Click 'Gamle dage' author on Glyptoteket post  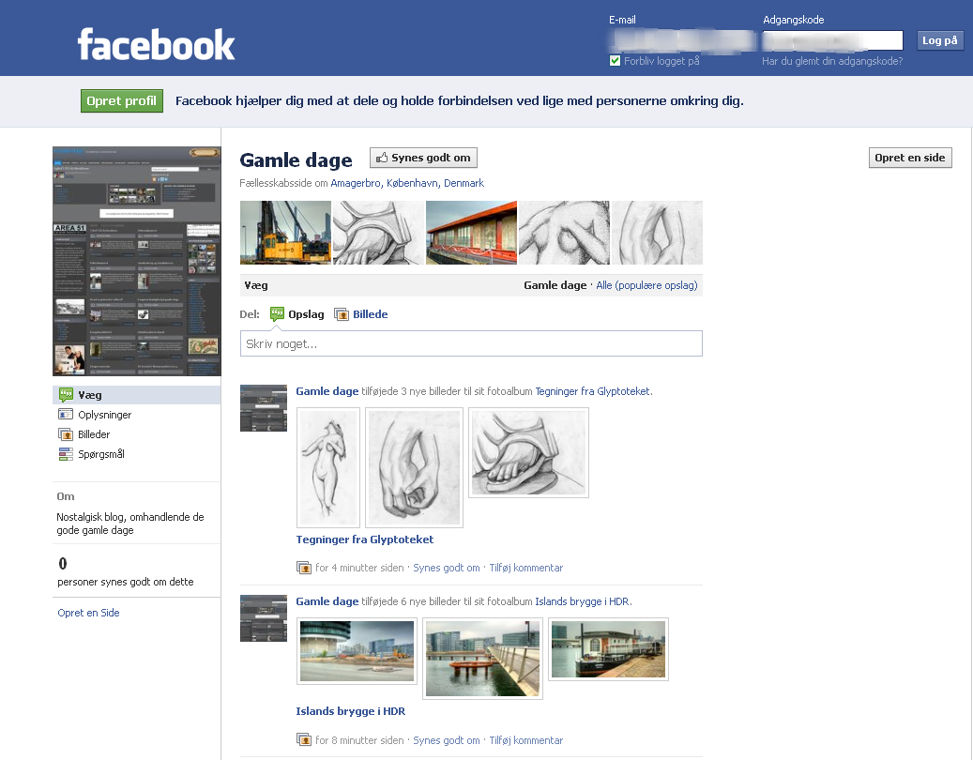327,391
